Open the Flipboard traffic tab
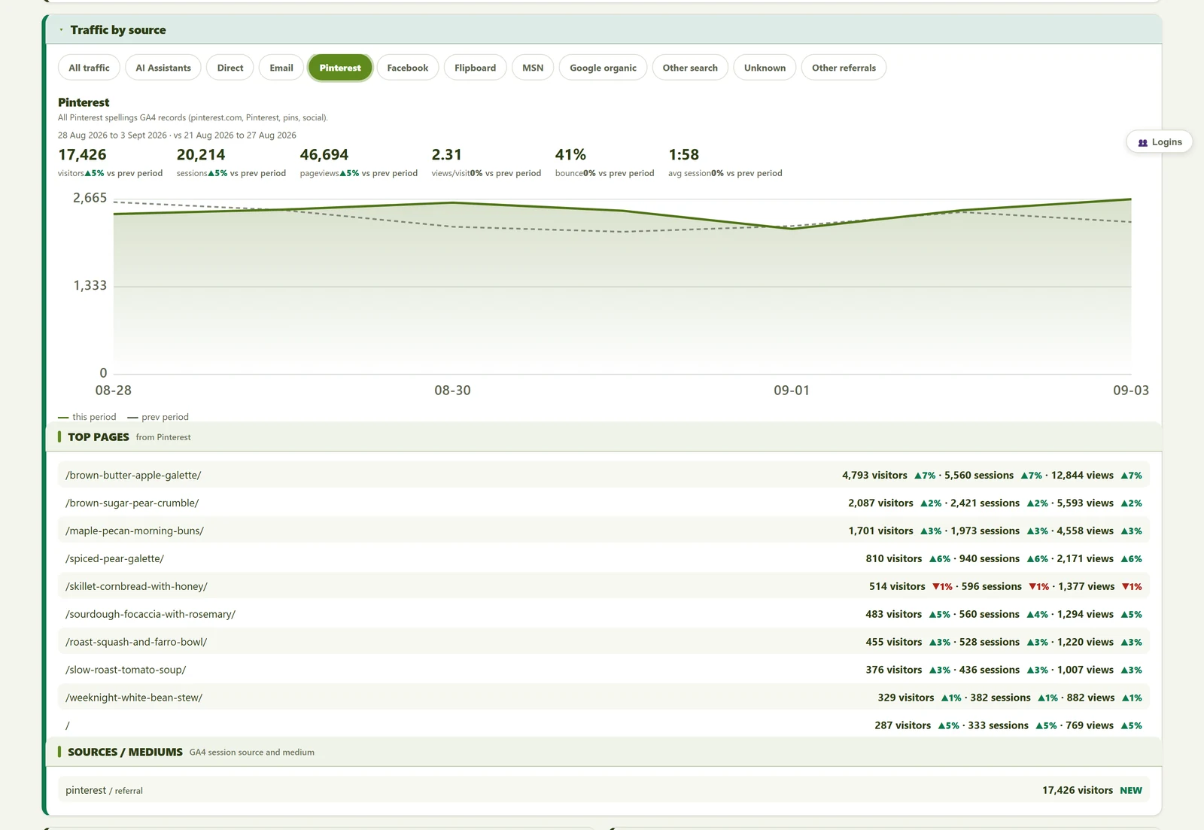This screenshot has height=830, width=1204. click(x=476, y=68)
